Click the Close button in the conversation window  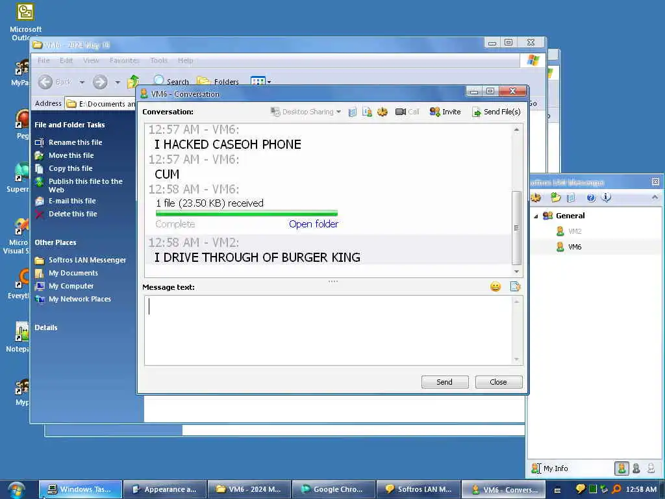[x=499, y=382]
